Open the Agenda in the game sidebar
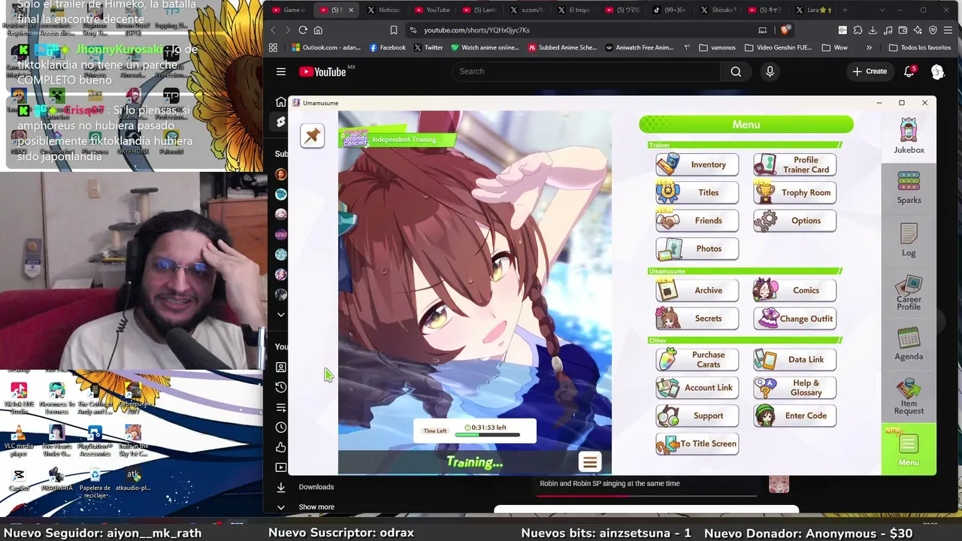Screen dimensions: 962x541 coord(909,344)
